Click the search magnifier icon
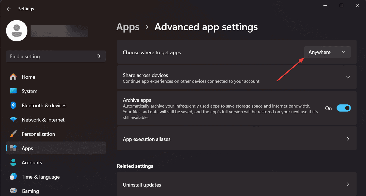 (99, 56)
